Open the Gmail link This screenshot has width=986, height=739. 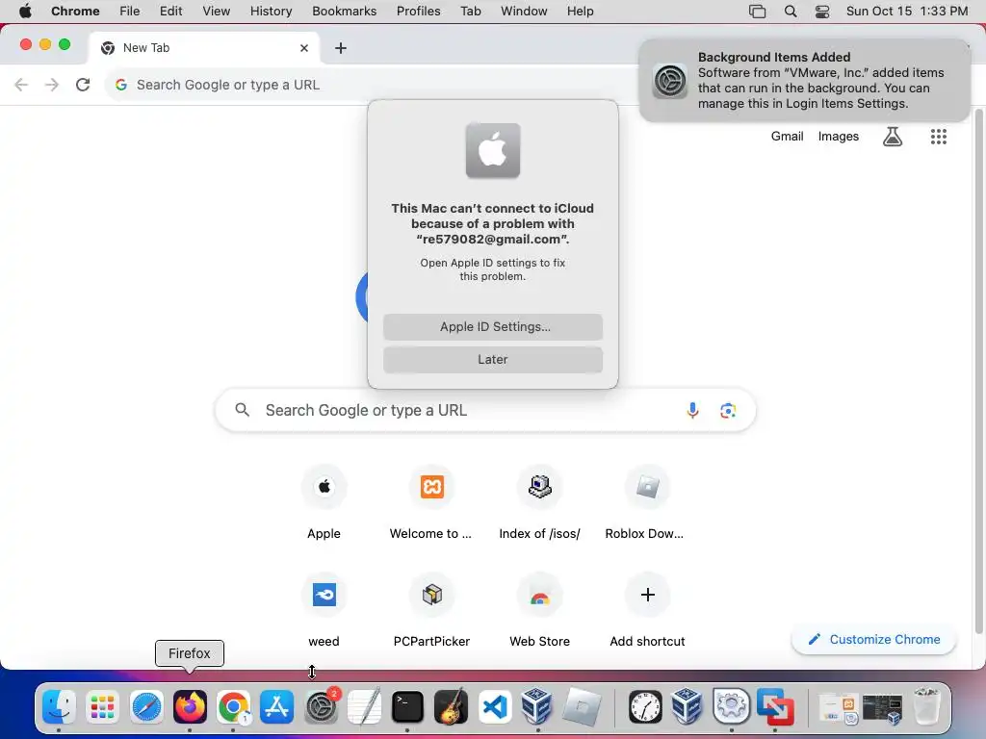click(788, 137)
